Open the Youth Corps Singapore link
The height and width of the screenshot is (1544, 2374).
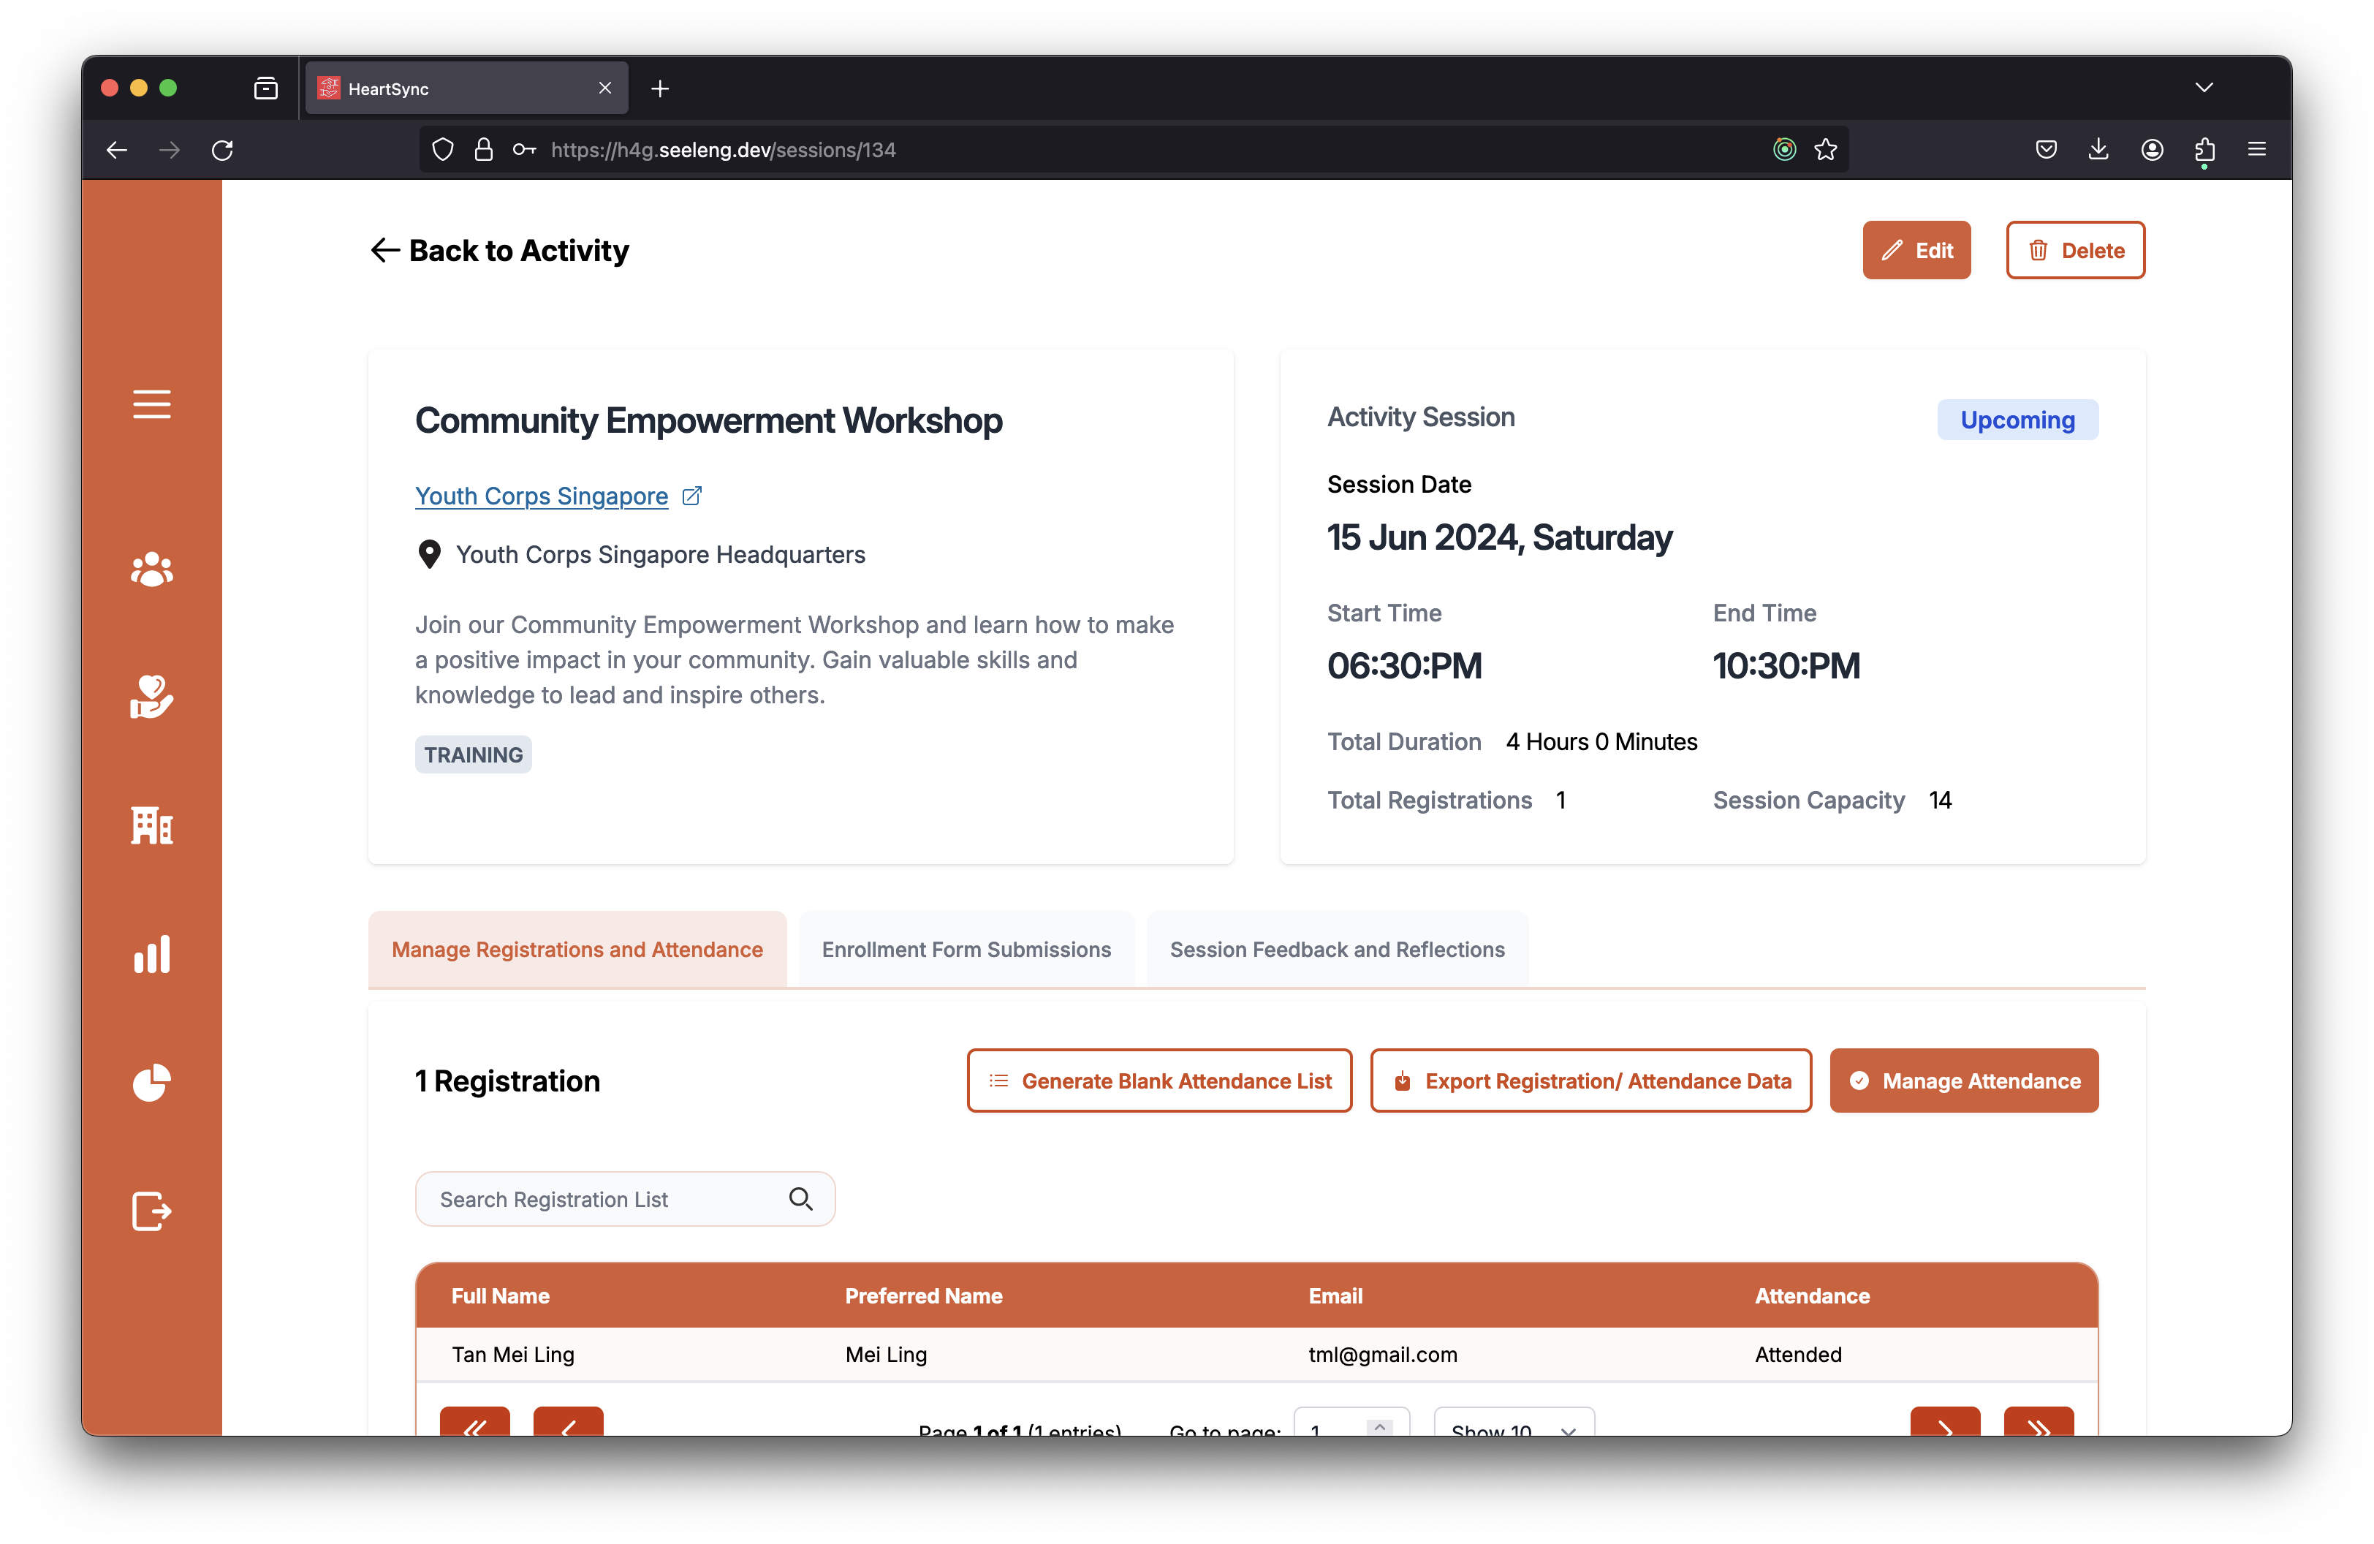(x=542, y=496)
